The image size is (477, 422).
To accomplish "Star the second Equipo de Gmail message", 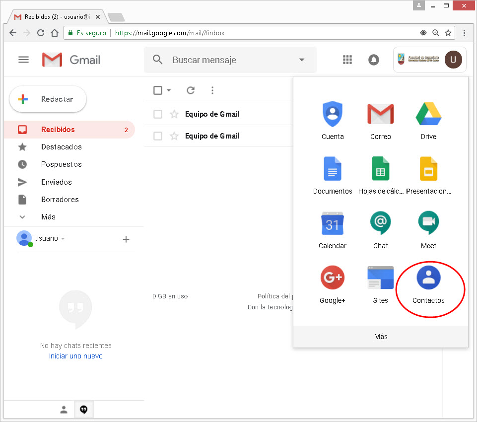I will pyautogui.click(x=174, y=136).
